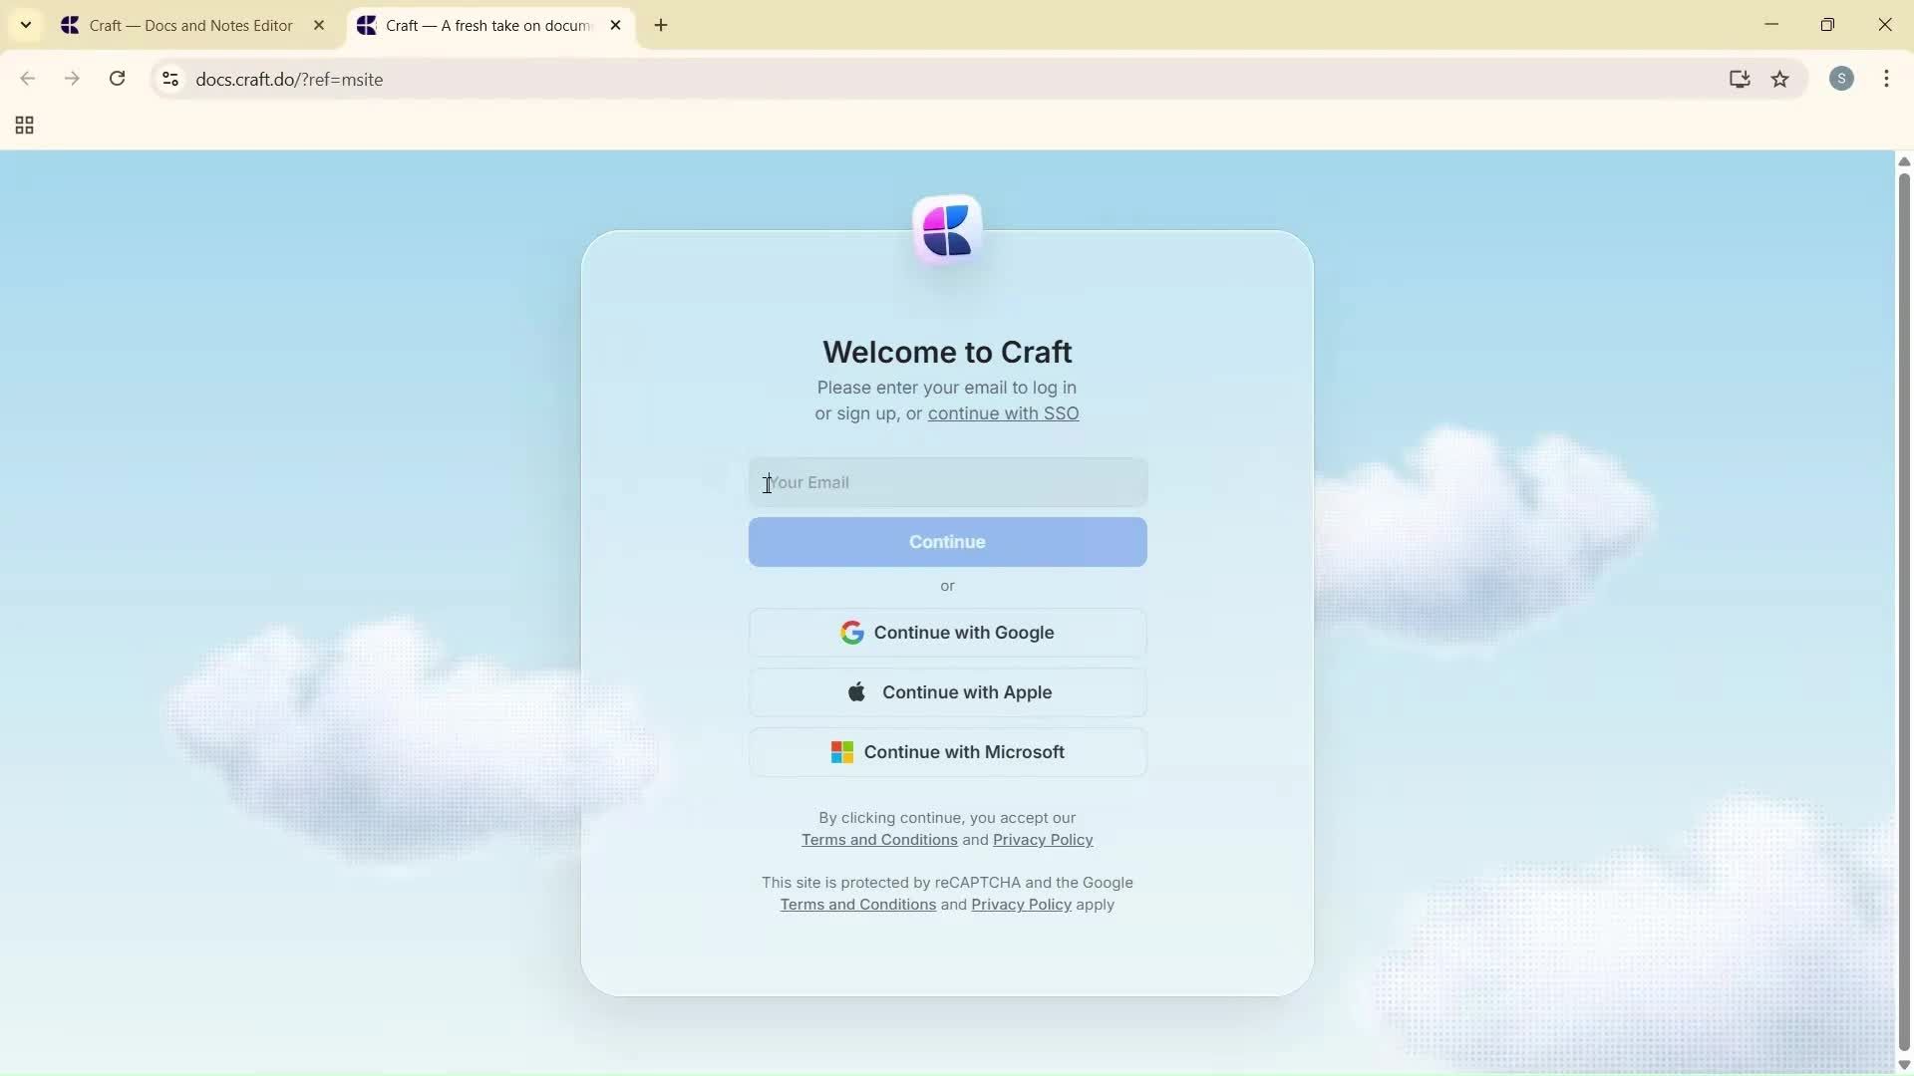Click the browser profile avatar

coord(1842,79)
